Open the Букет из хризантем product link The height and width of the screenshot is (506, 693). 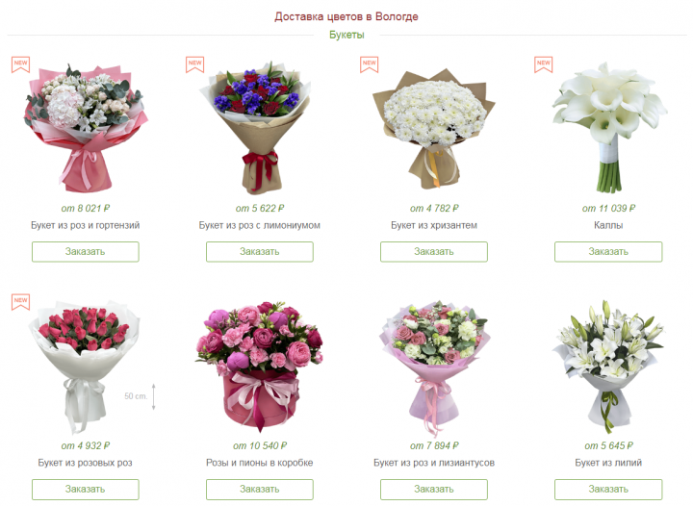pos(433,225)
